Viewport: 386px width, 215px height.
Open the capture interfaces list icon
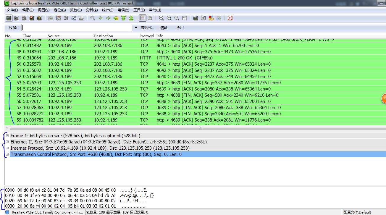click(x=9, y=18)
